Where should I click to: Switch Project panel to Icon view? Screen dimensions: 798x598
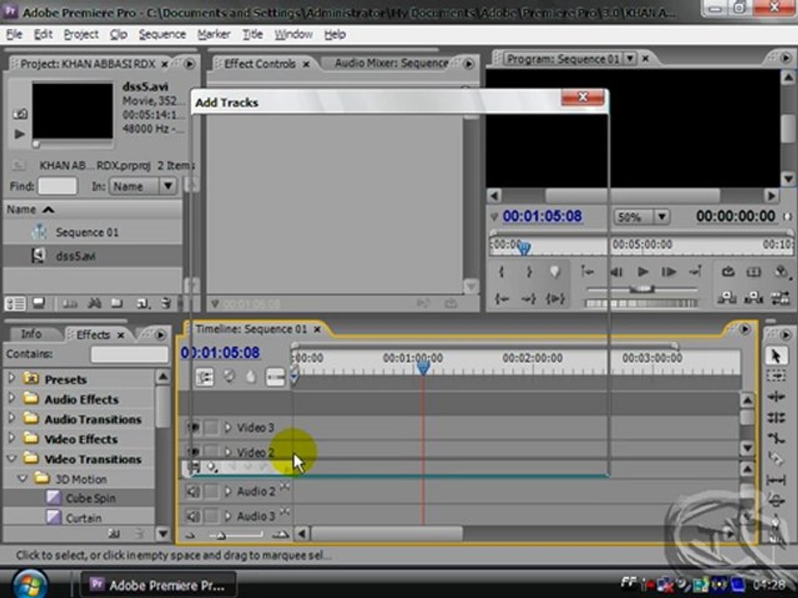(39, 304)
